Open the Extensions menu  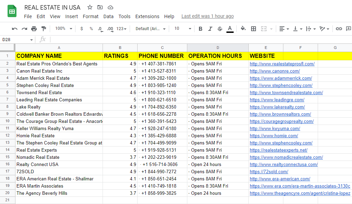pos(147,16)
